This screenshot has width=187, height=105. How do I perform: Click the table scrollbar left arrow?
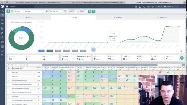44,65
